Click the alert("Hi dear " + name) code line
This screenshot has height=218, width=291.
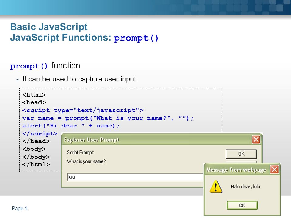click(71, 126)
